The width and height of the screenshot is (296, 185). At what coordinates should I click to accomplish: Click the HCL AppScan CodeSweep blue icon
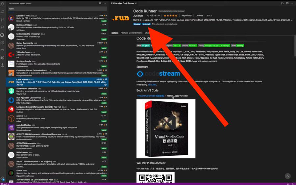(x=11, y=100)
